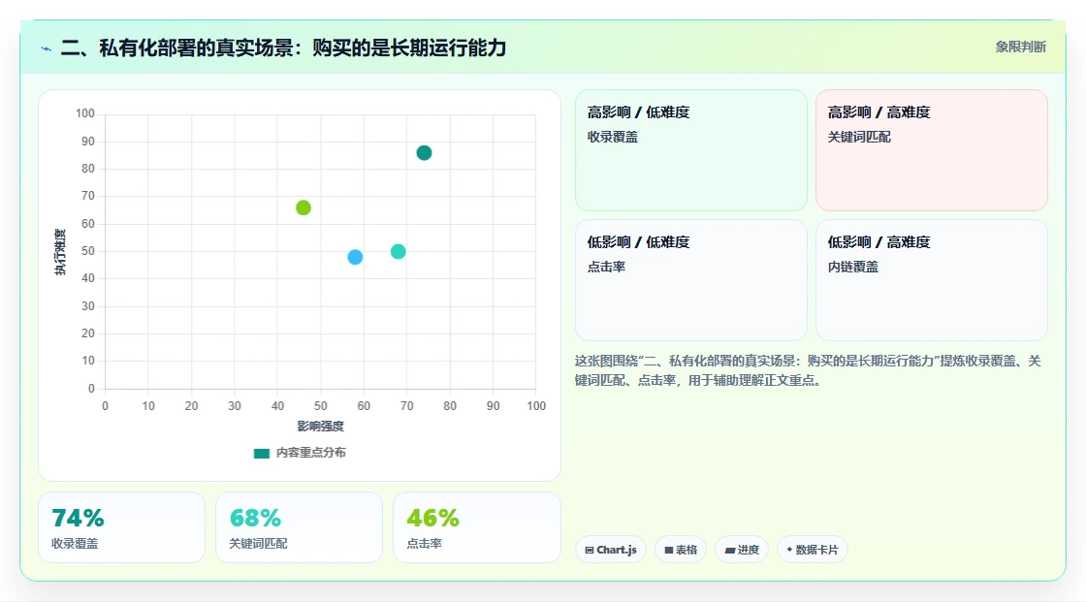Click the icon in the 表格 tag
1086x602 pixels.
pyautogui.click(x=669, y=550)
